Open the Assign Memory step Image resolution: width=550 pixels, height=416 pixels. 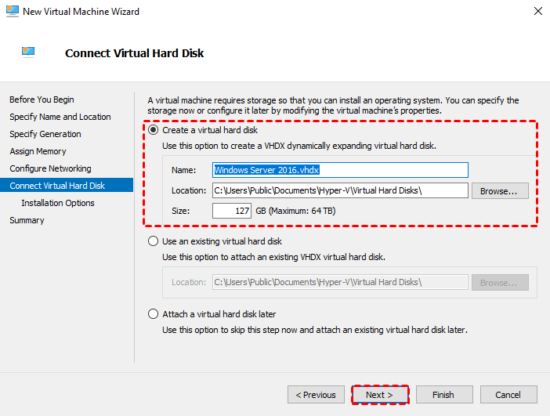click(x=38, y=151)
